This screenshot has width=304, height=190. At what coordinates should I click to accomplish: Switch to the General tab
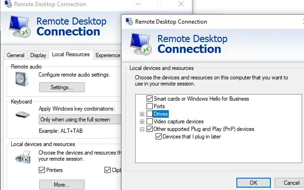coord(16,55)
